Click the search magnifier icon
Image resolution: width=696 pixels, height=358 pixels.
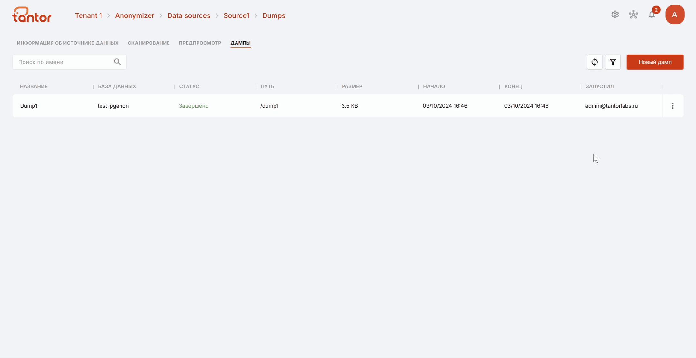(x=117, y=62)
